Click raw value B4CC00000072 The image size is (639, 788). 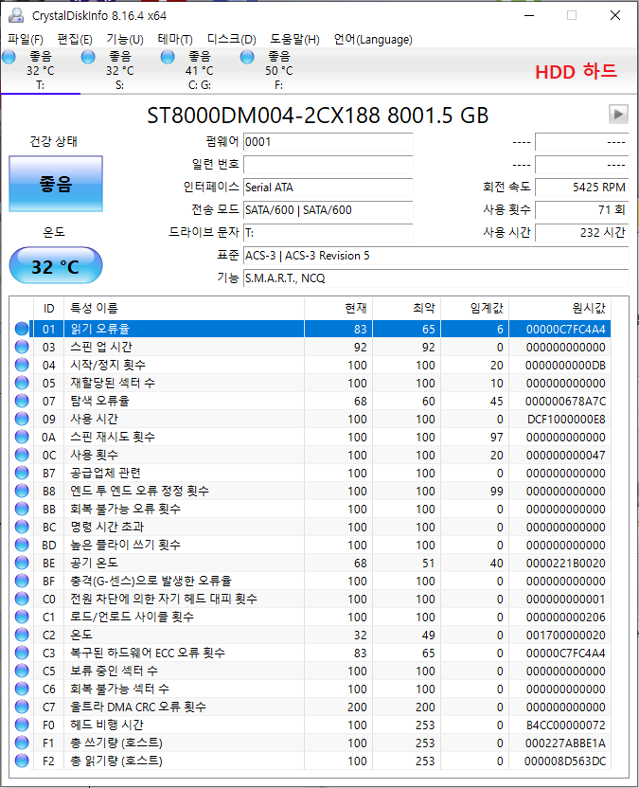[566, 725]
